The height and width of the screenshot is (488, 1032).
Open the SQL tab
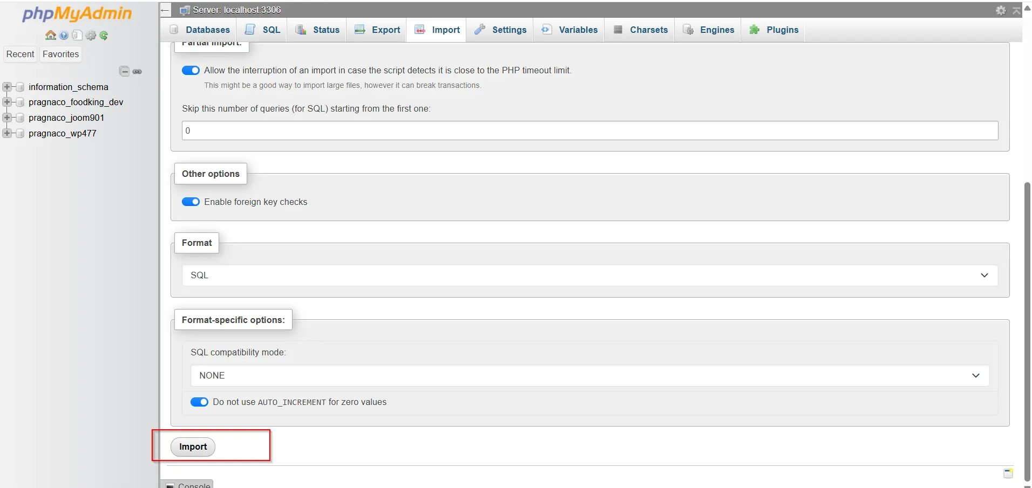(262, 30)
